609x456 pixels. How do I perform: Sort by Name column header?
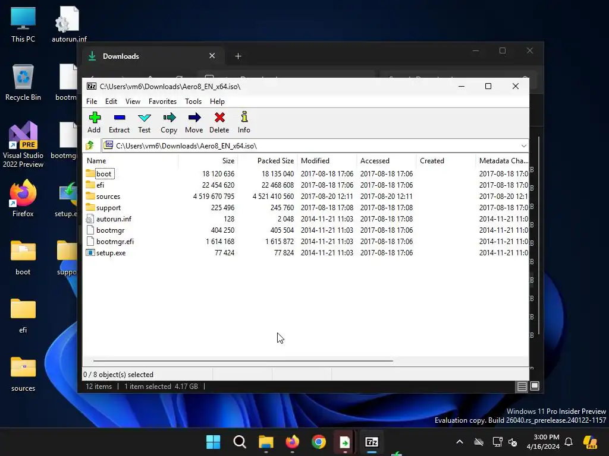pyautogui.click(x=130, y=160)
